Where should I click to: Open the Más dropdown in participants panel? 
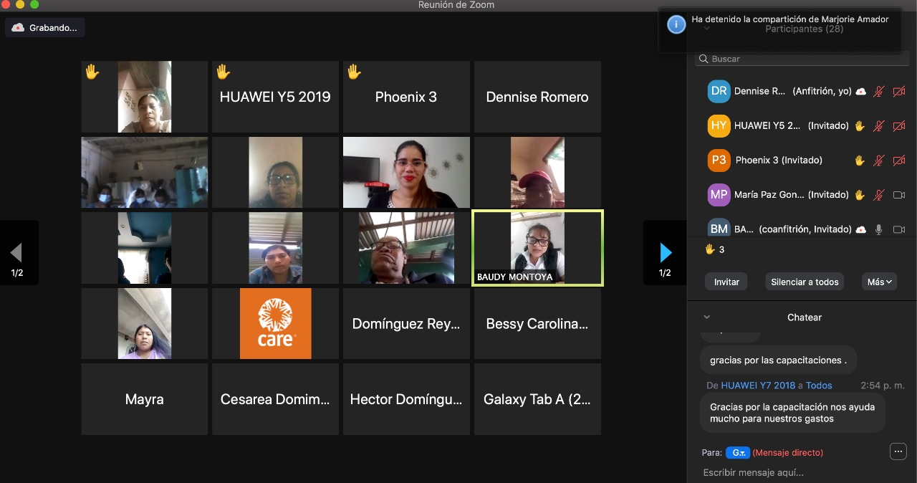[x=880, y=282]
